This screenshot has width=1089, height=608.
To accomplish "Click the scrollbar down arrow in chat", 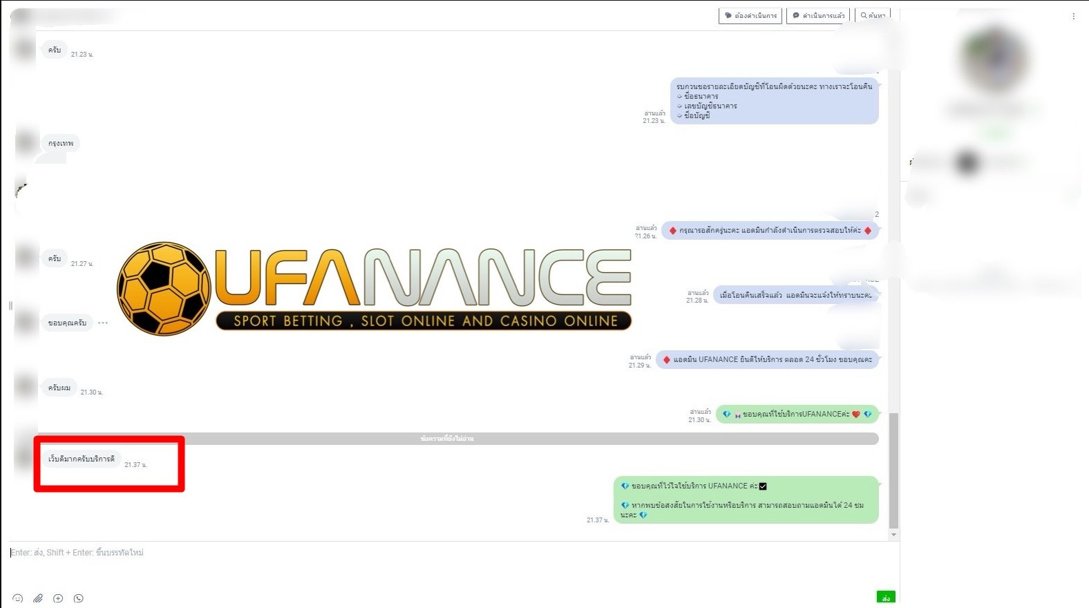I will click(893, 535).
